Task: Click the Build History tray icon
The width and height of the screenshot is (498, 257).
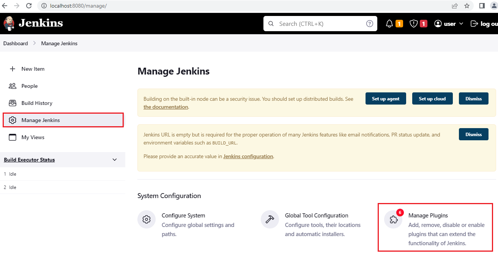Action: pos(13,103)
